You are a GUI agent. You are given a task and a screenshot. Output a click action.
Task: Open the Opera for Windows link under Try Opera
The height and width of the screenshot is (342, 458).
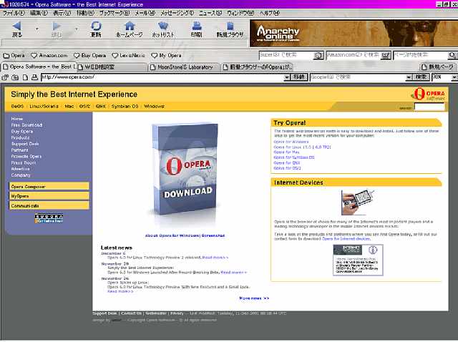coord(291,142)
